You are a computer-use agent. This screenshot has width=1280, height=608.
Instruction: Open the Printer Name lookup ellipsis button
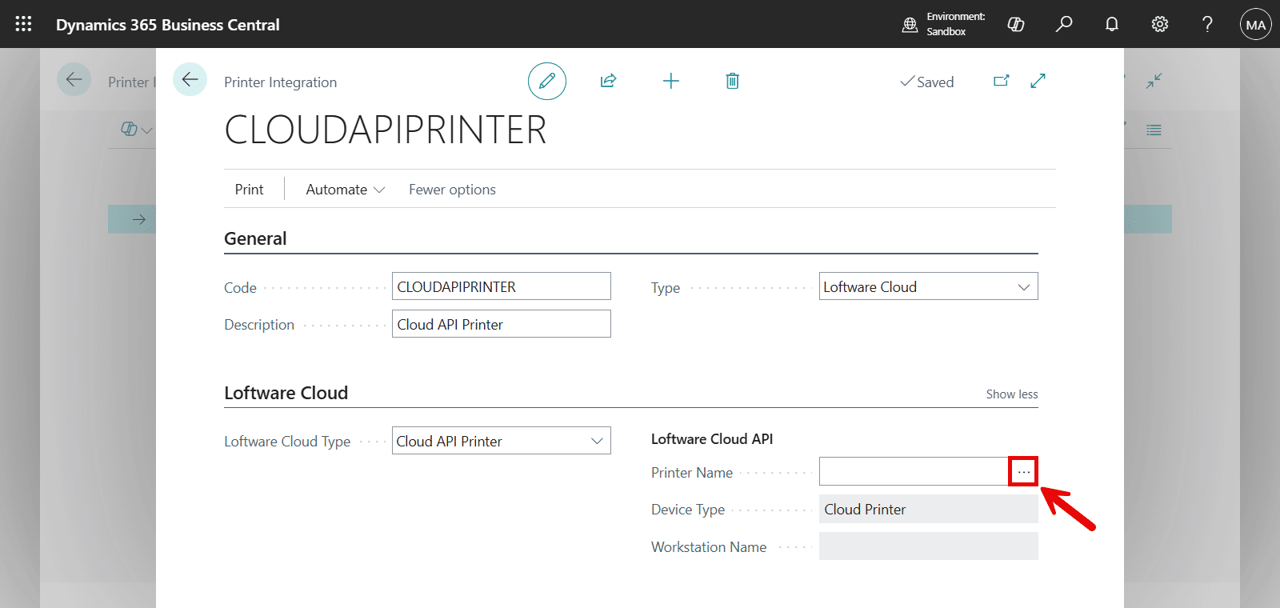pos(1023,472)
